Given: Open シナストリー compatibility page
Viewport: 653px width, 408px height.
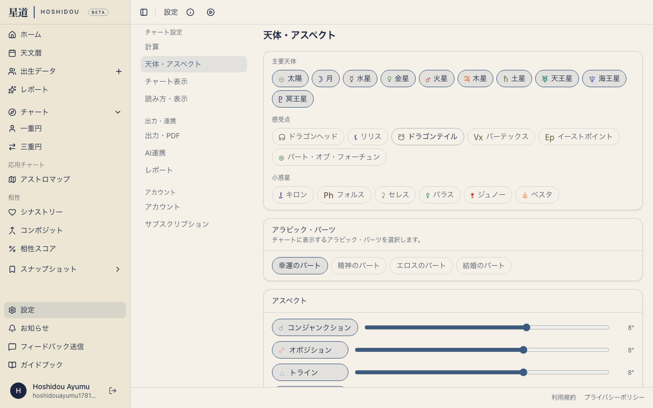Looking at the screenshot, I should 65,212.
